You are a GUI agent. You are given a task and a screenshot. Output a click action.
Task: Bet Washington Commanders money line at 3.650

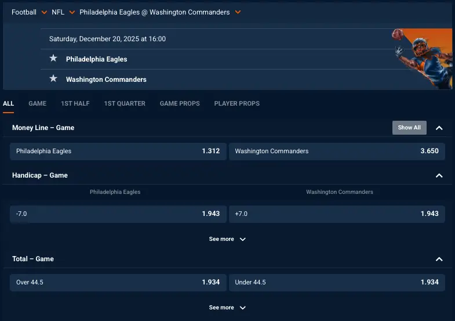click(x=337, y=151)
